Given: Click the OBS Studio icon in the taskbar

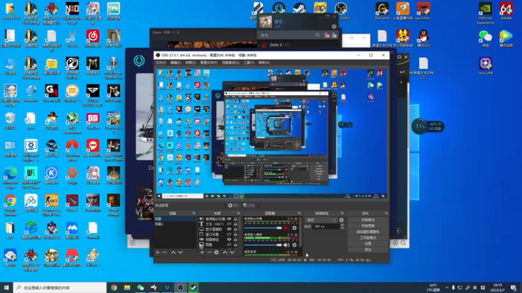Looking at the screenshot, I should pos(180,287).
